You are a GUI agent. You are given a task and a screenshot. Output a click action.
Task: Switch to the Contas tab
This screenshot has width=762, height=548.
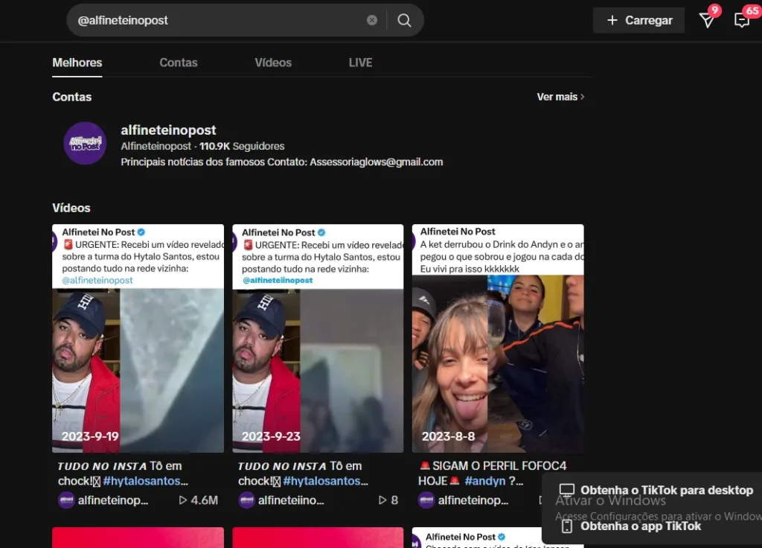[179, 63]
